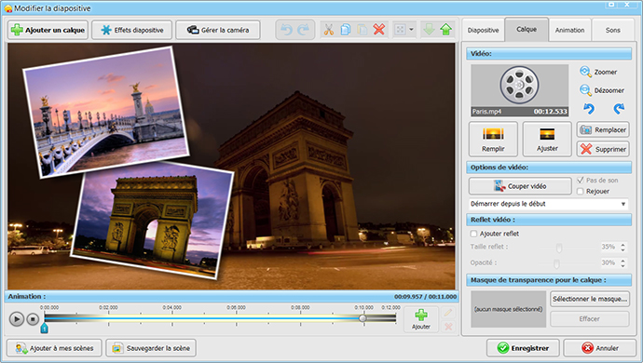This screenshot has height=363, width=643.
Task: Open Effets diapositive
Action: click(131, 30)
